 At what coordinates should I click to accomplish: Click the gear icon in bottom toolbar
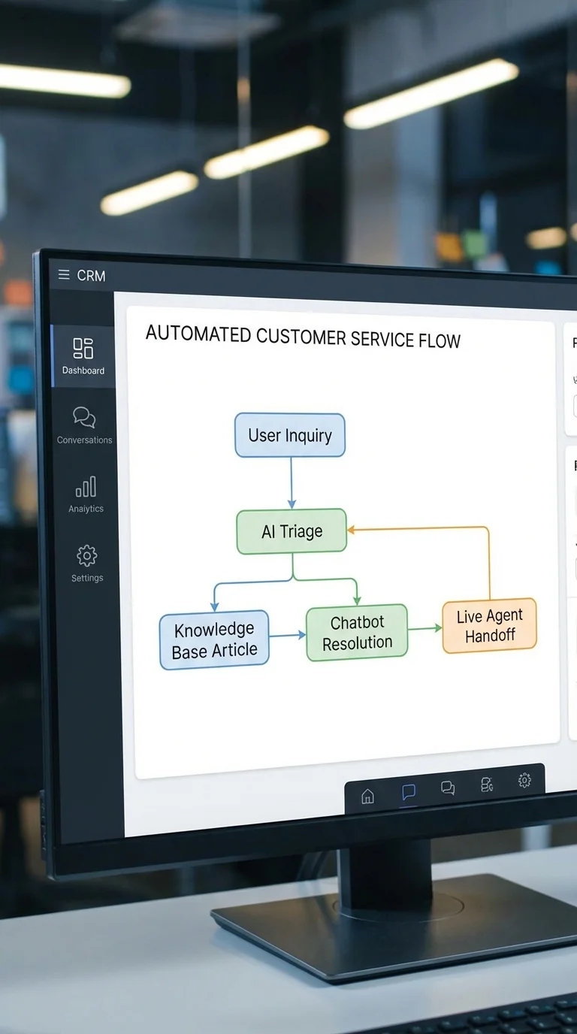point(524,781)
